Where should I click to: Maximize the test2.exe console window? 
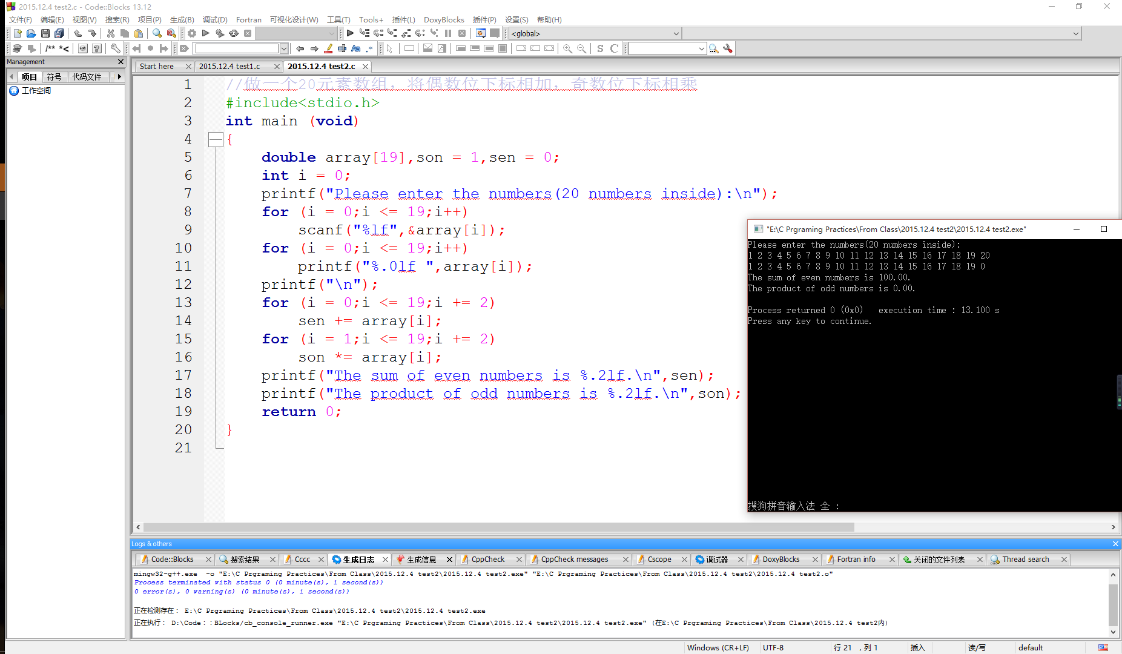click(1104, 229)
